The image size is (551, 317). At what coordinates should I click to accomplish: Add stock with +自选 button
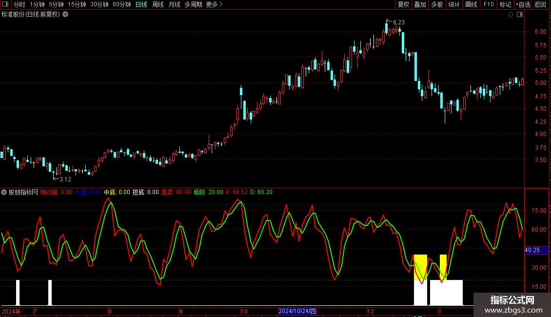pos(523,4)
